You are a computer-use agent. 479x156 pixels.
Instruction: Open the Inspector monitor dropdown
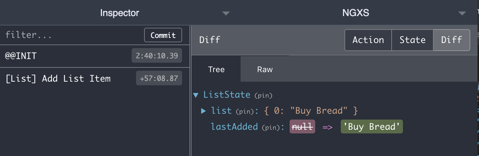click(x=120, y=13)
